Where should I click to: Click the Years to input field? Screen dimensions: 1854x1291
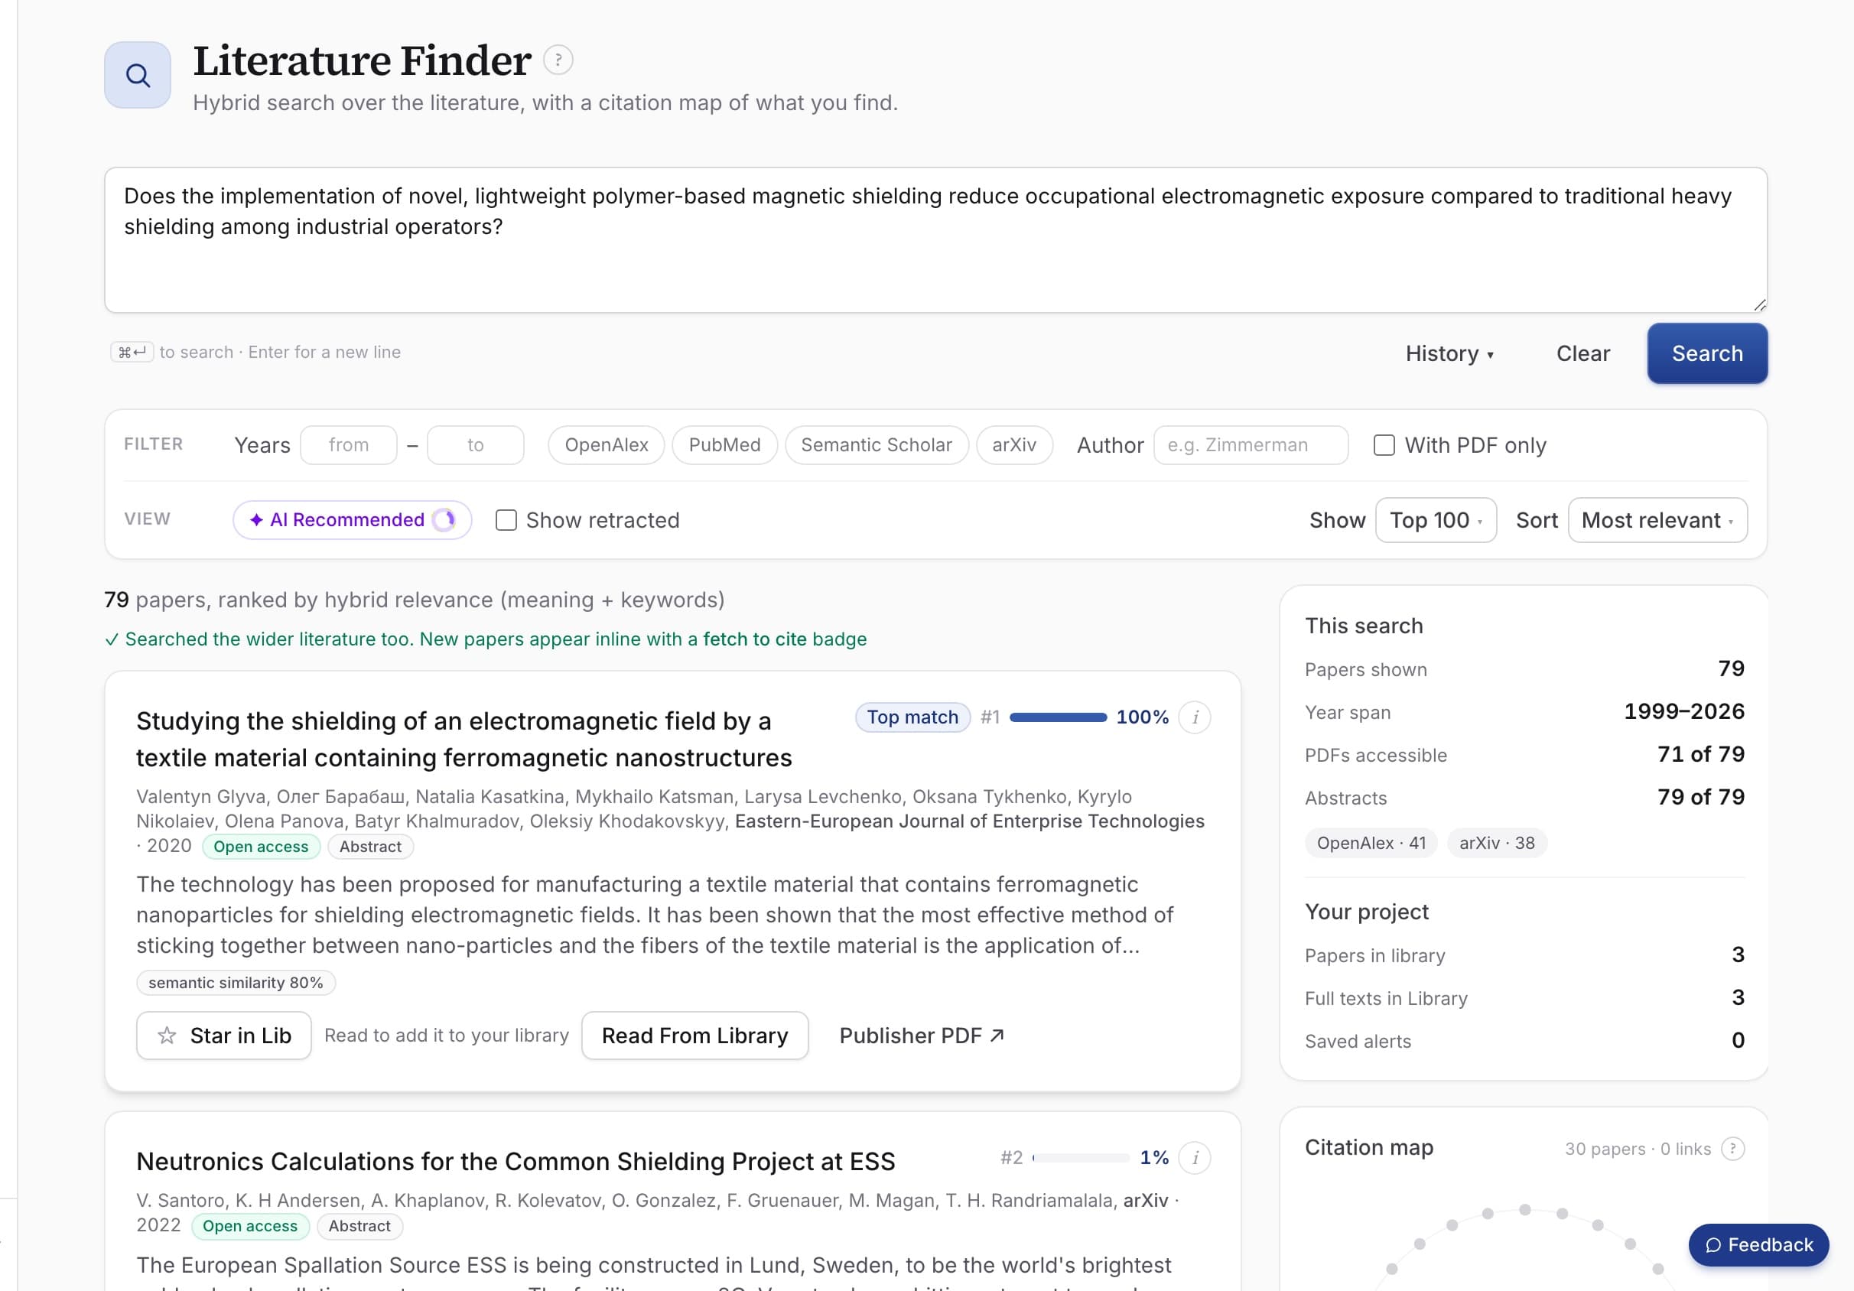pos(476,445)
